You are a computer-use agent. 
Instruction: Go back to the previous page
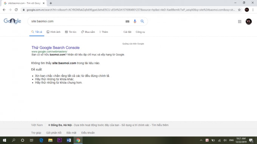pyautogui.click(x=4, y=10)
